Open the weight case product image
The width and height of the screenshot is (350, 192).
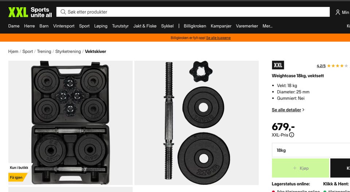(70, 123)
